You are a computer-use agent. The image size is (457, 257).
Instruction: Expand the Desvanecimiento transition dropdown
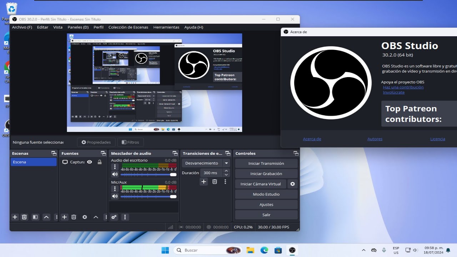point(226,163)
